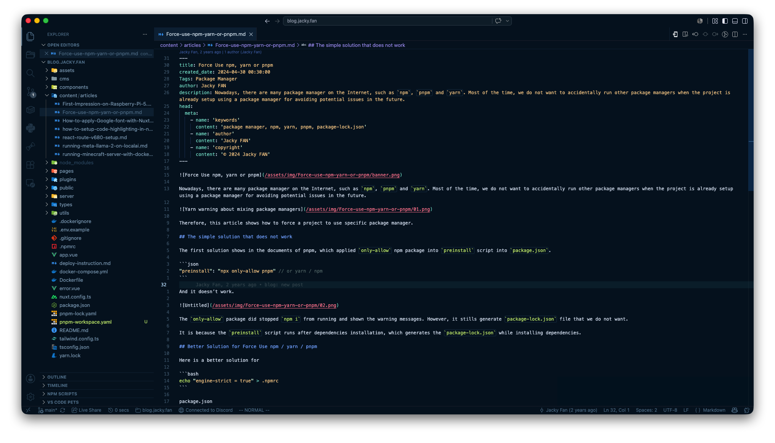Expand the assets folder
Viewport: 775px width, 443px height.
[97, 71]
